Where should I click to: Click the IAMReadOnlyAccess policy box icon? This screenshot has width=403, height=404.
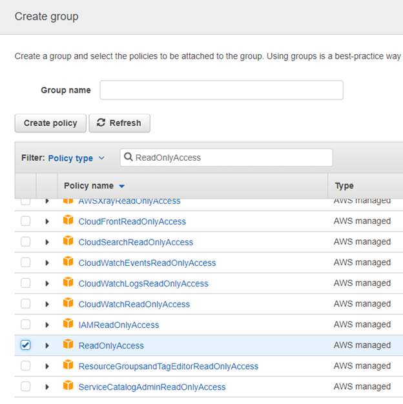click(x=68, y=323)
